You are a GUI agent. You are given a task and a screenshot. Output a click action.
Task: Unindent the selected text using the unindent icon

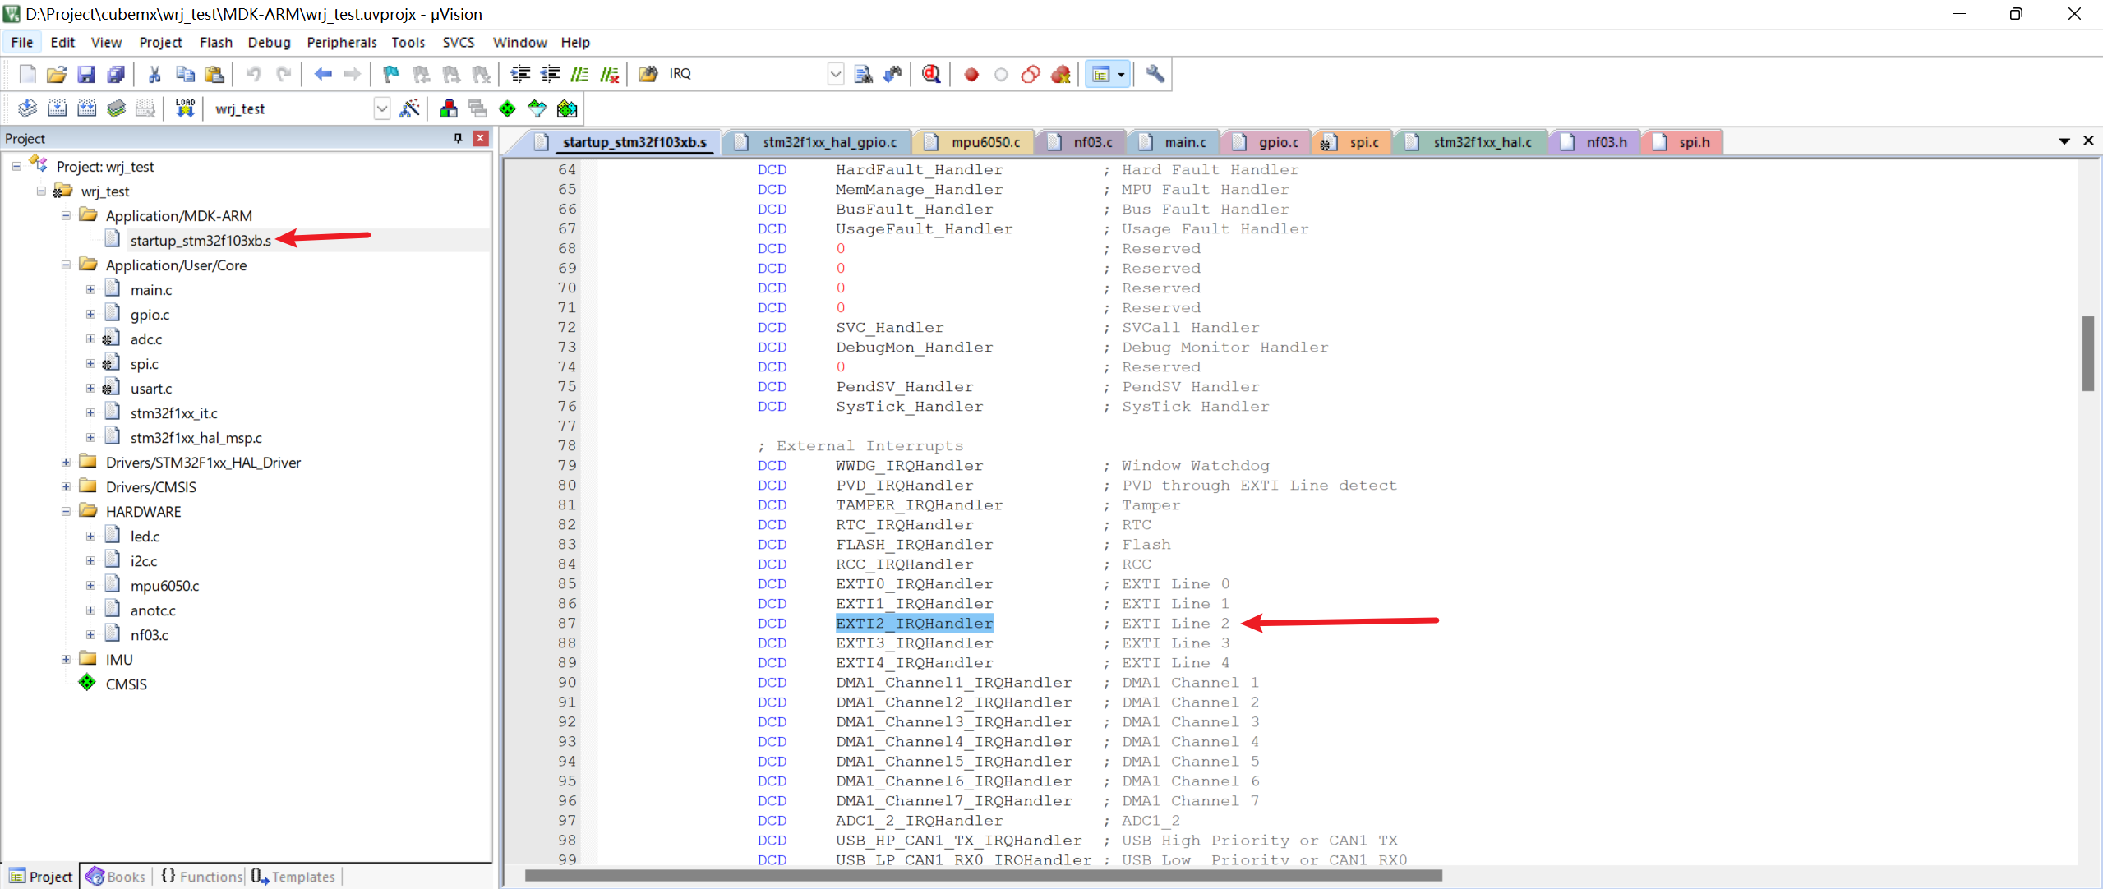pos(550,74)
